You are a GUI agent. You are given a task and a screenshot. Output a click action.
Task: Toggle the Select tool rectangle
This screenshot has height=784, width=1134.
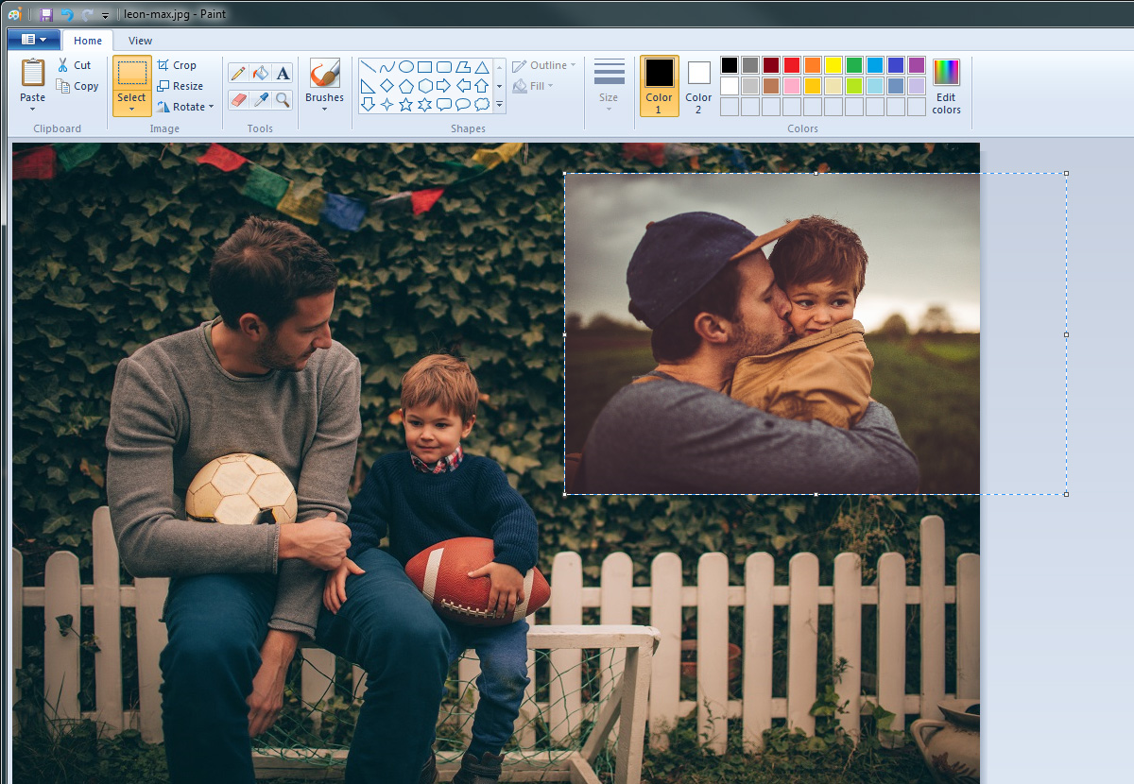click(x=131, y=74)
